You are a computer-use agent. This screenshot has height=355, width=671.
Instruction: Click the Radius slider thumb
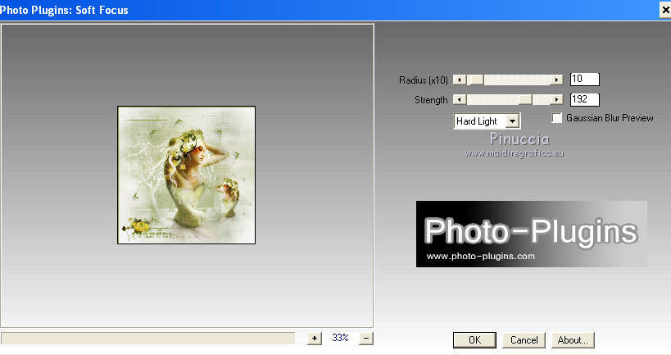point(475,80)
